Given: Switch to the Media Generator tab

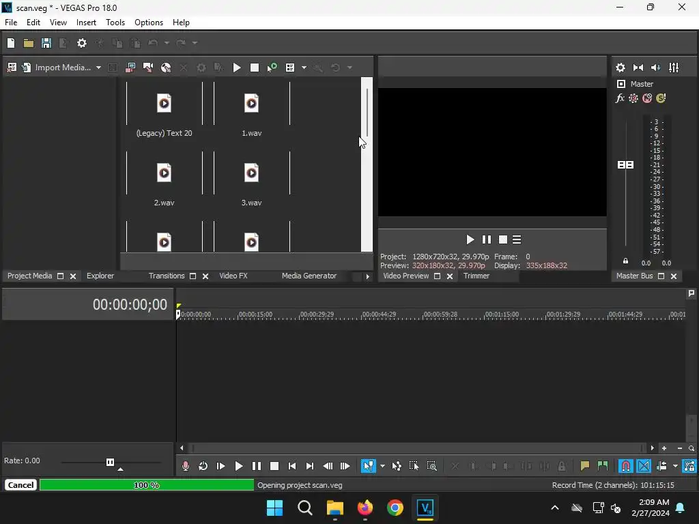Looking at the screenshot, I should [309, 276].
